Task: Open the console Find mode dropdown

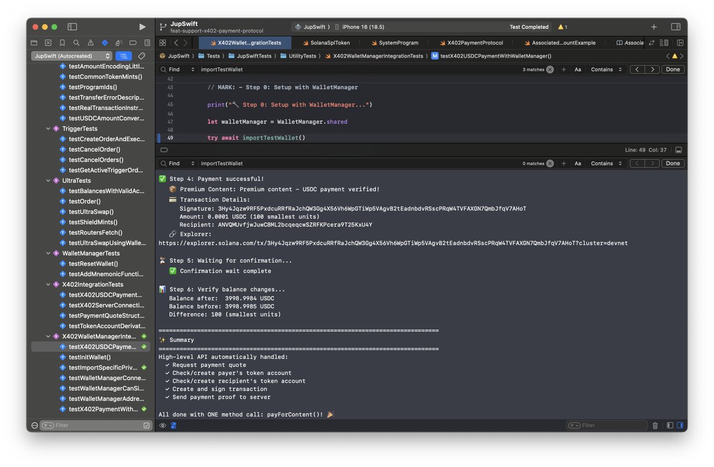Action: tap(177, 163)
